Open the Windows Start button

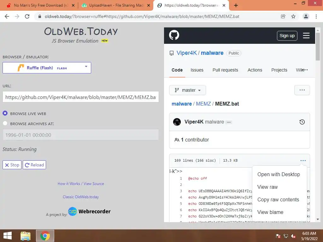(x=8, y=236)
